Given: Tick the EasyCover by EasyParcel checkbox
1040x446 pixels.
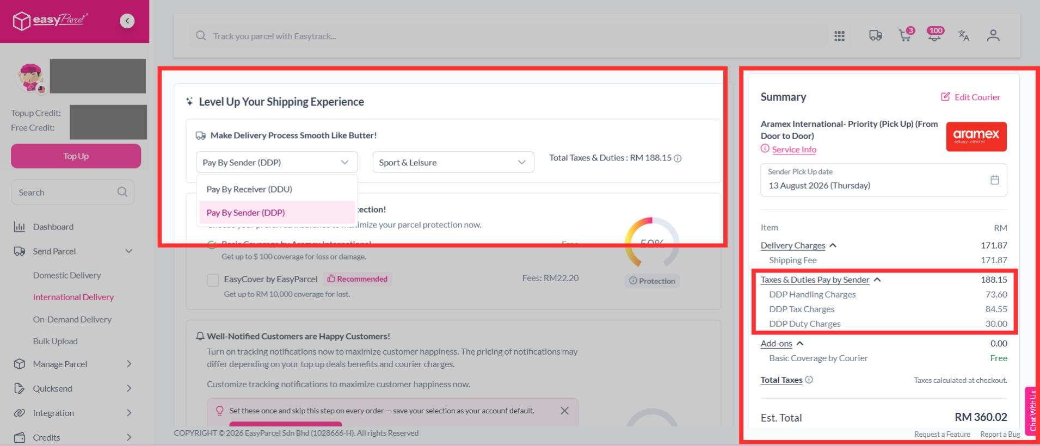Looking at the screenshot, I should point(213,280).
